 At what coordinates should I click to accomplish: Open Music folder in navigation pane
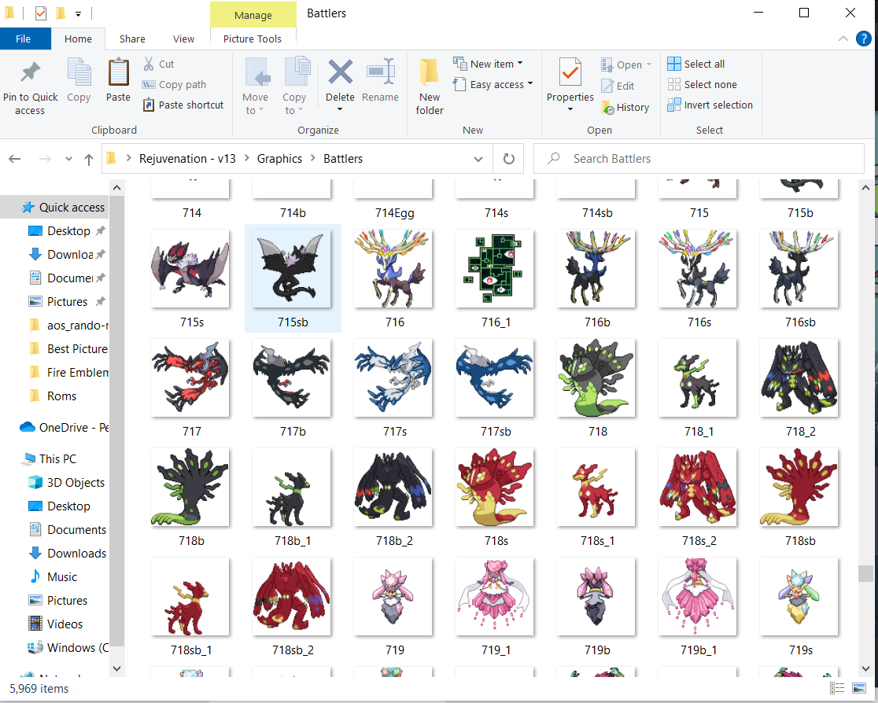click(53, 577)
